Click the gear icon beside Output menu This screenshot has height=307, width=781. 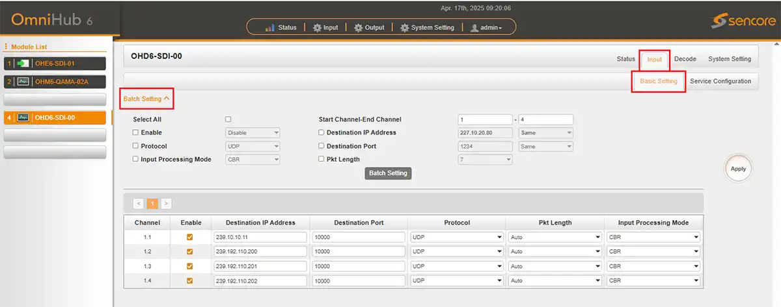[359, 27]
